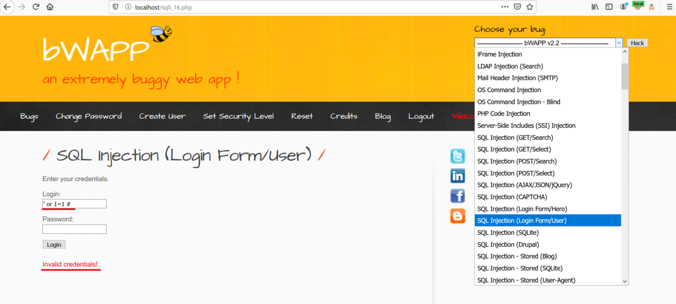Submit the form with Login button
676x304 pixels.
[x=54, y=244]
